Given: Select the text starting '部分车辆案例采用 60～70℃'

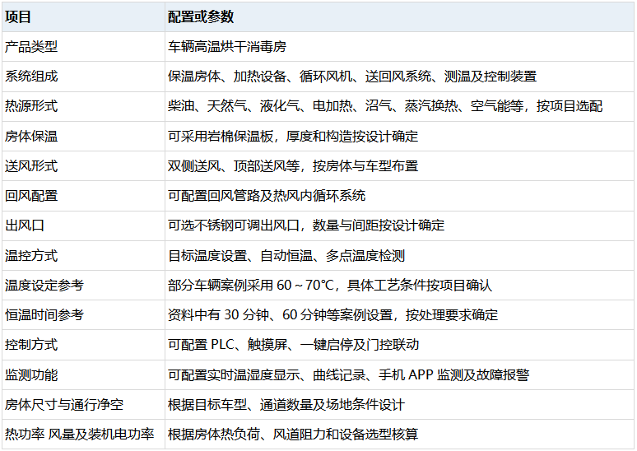Looking at the screenshot, I should pos(330,286).
